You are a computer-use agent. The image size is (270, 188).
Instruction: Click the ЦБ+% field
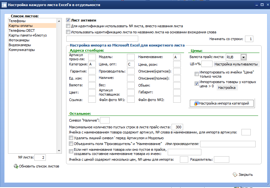click(x=207, y=64)
